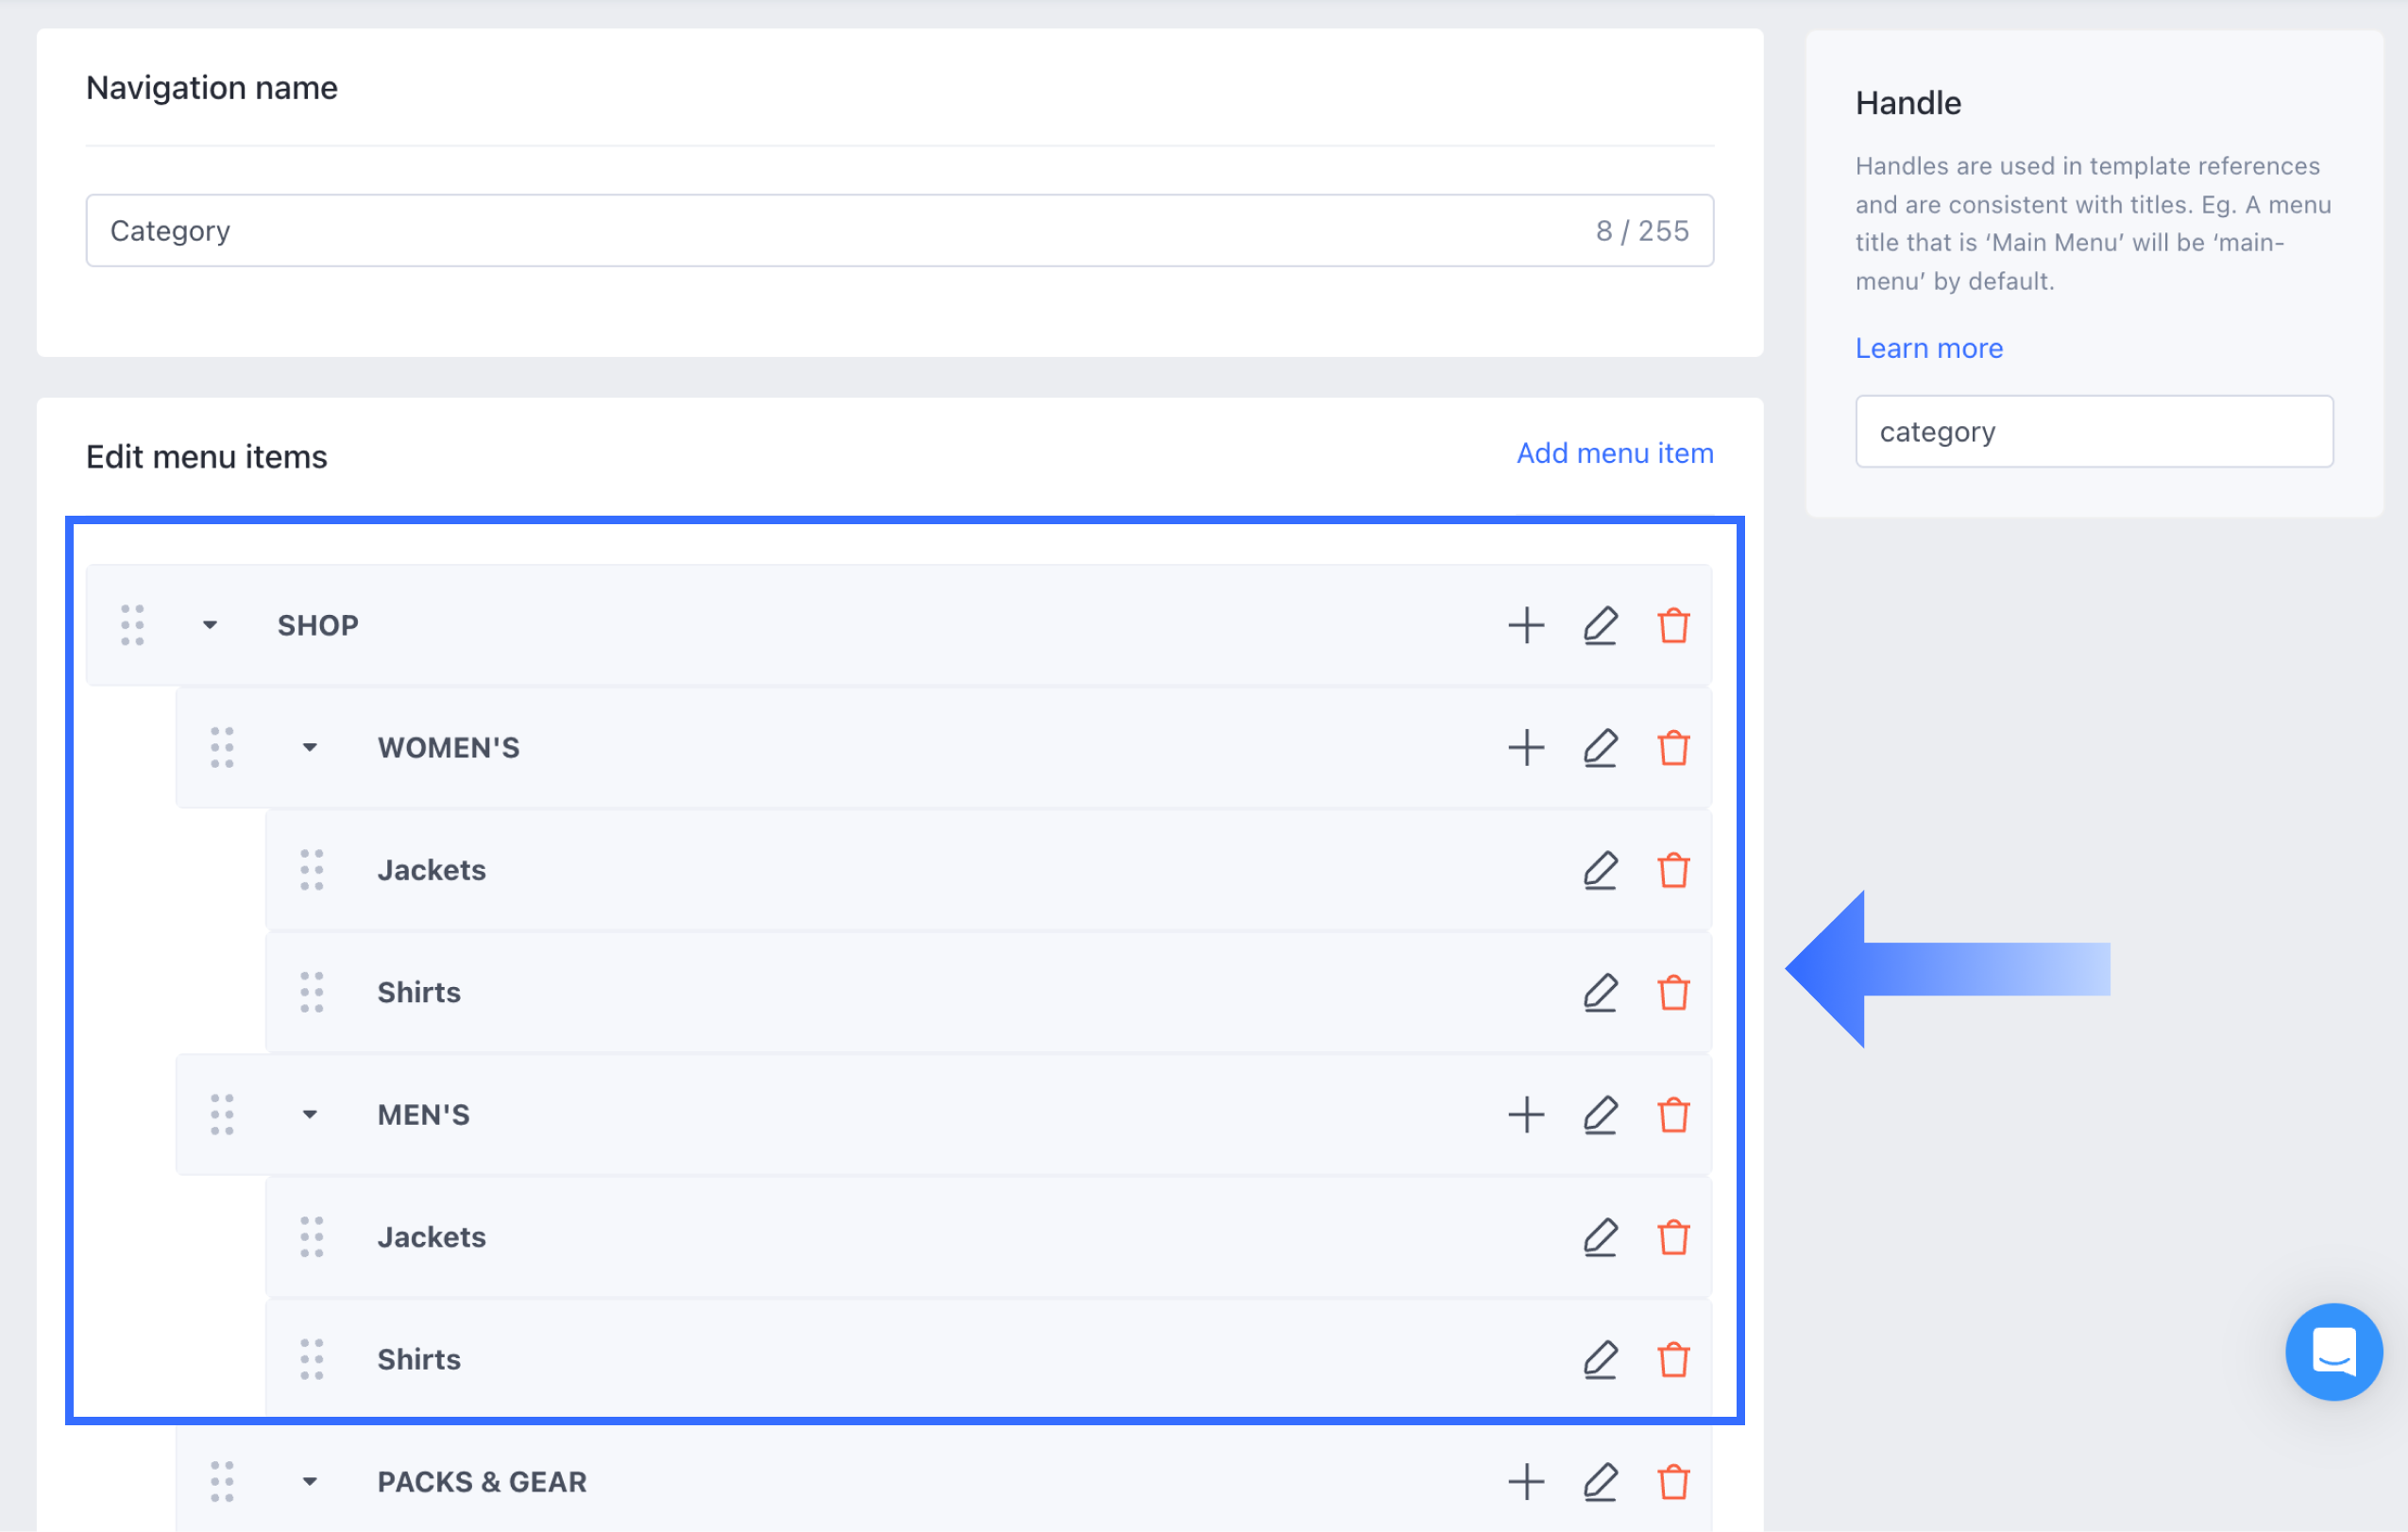Click pencil icon for Jackets under WOMEN'S
Image resolution: width=2408 pixels, height=1532 pixels.
point(1600,870)
